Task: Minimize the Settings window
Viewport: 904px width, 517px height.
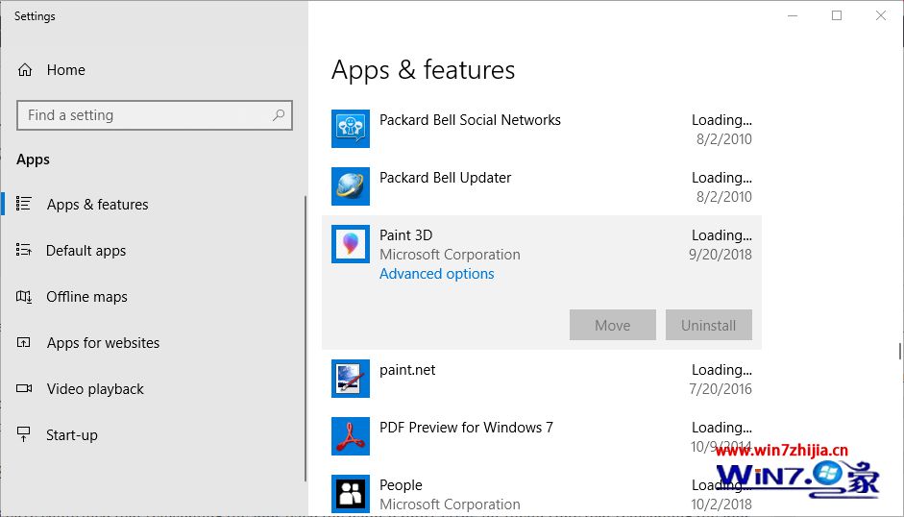Action: tap(793, 15)
